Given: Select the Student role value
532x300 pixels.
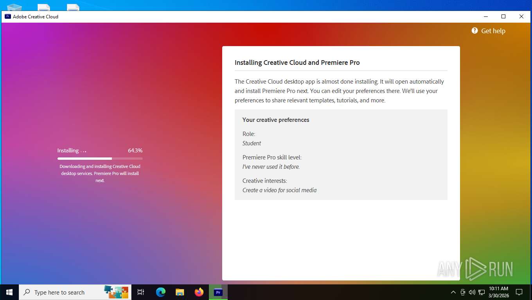Looking at the screenshot, I should click(252, 143).
